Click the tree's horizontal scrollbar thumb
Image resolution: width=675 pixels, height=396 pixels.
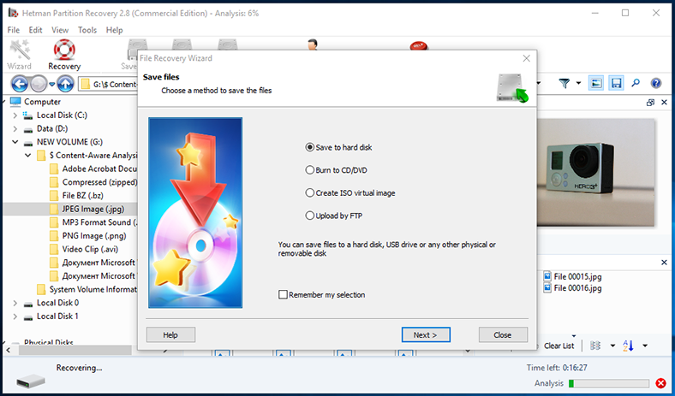[75, 350]
